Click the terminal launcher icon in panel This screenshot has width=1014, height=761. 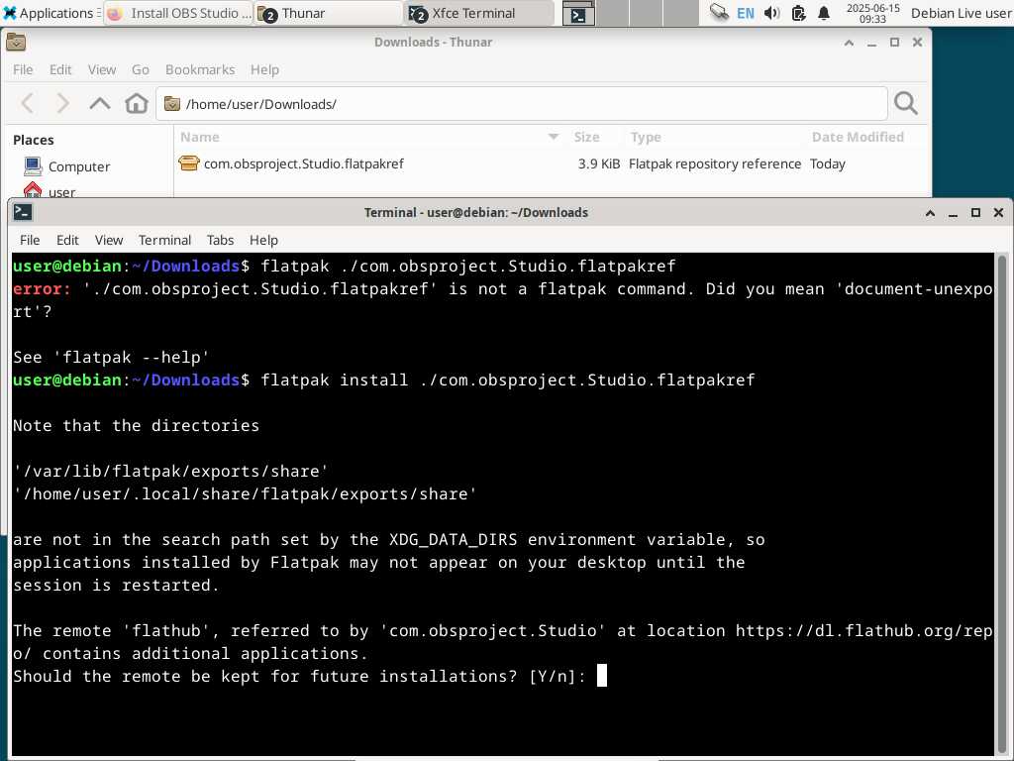click(578, 14)
